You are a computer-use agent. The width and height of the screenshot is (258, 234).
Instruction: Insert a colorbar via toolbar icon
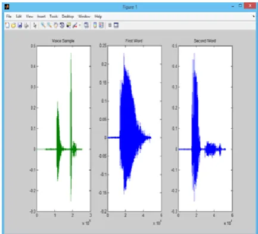95,25
